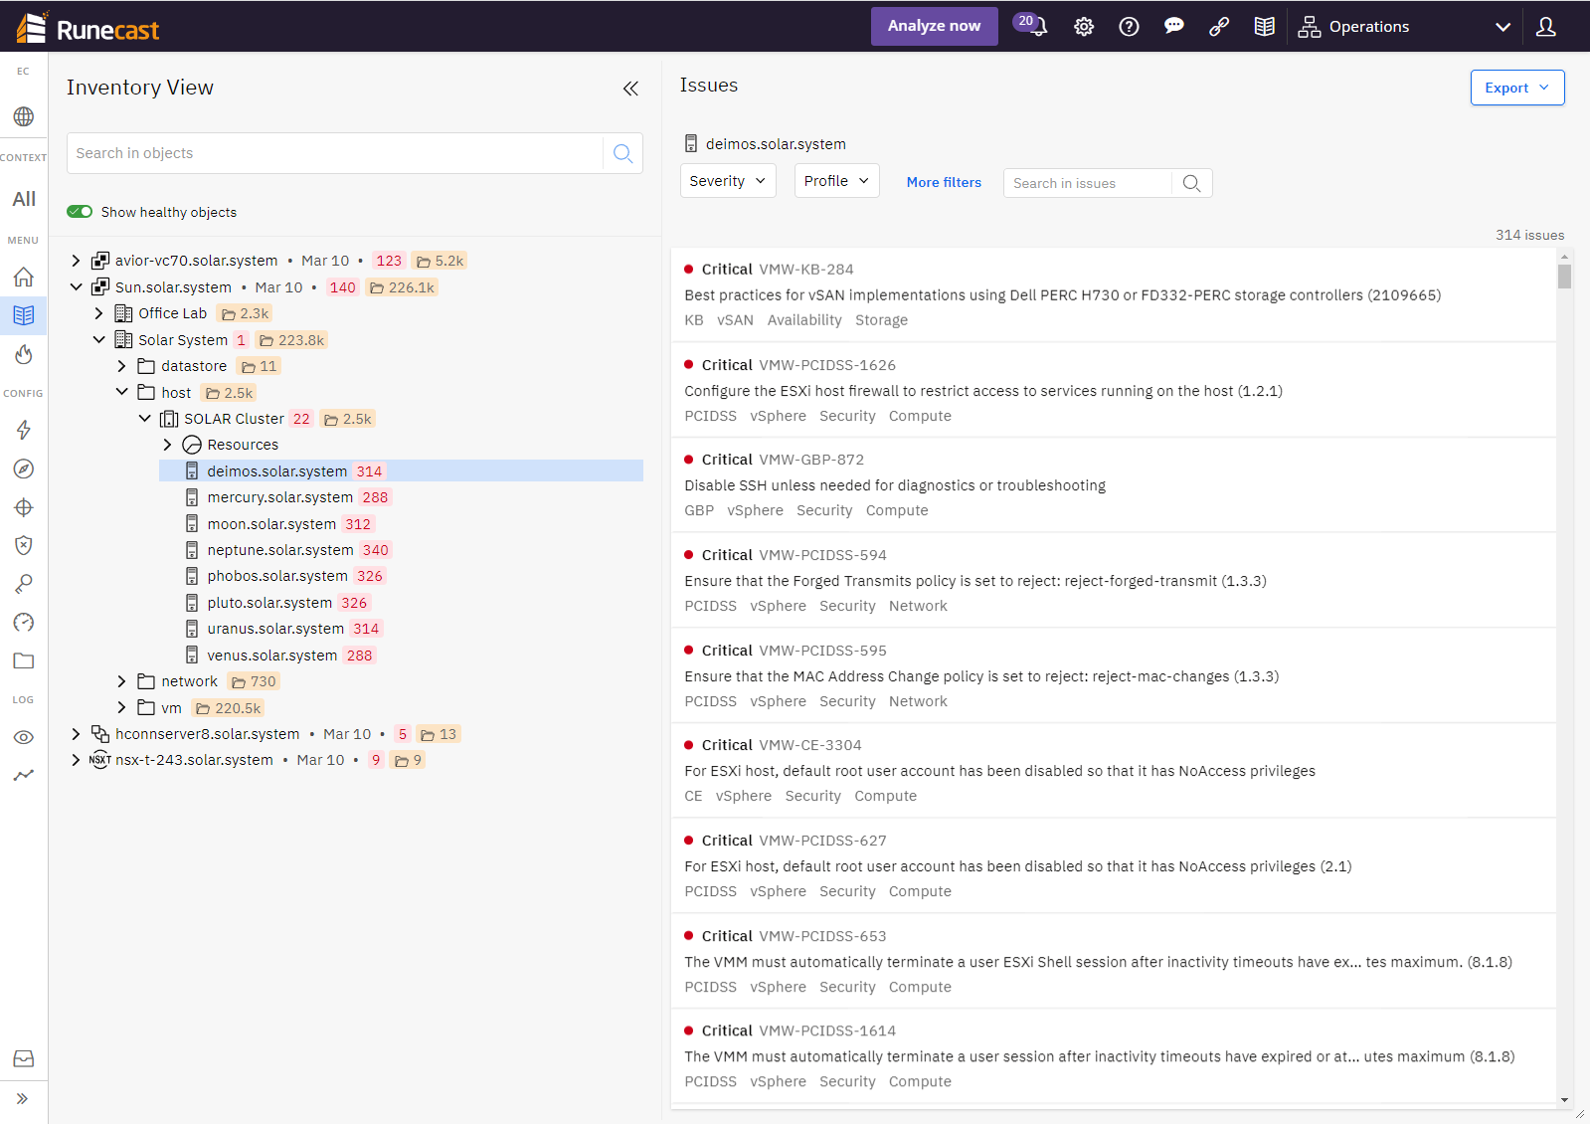The height and width of the screenshot is (1124, 1590).
Task: Open issue VMW-PCIDSS-1626
Action: [1113, 390]
